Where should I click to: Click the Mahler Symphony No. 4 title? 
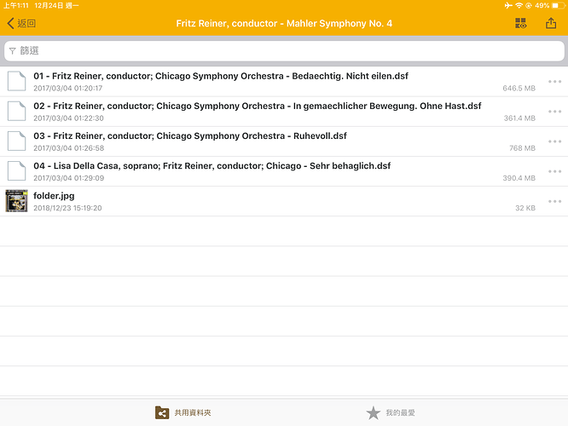click(x=284, y=24)
